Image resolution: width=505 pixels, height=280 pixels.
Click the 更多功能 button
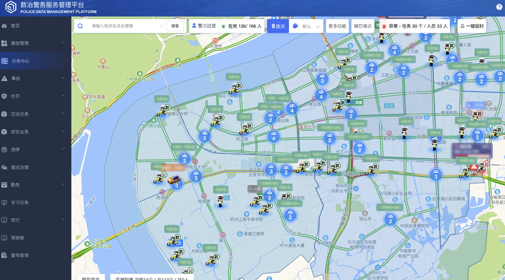[337, 26]
